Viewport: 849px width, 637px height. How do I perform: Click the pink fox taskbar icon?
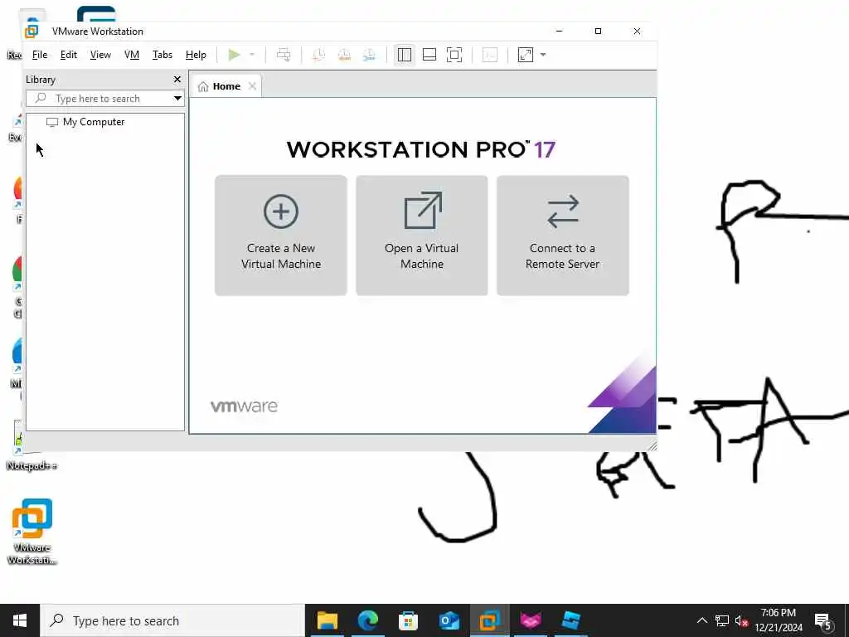tap(530, 620)
